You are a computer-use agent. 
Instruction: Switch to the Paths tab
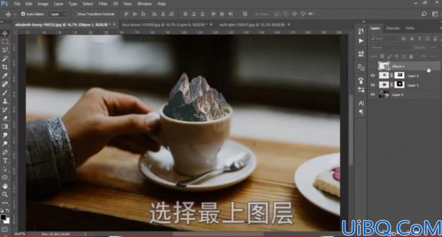410,28
